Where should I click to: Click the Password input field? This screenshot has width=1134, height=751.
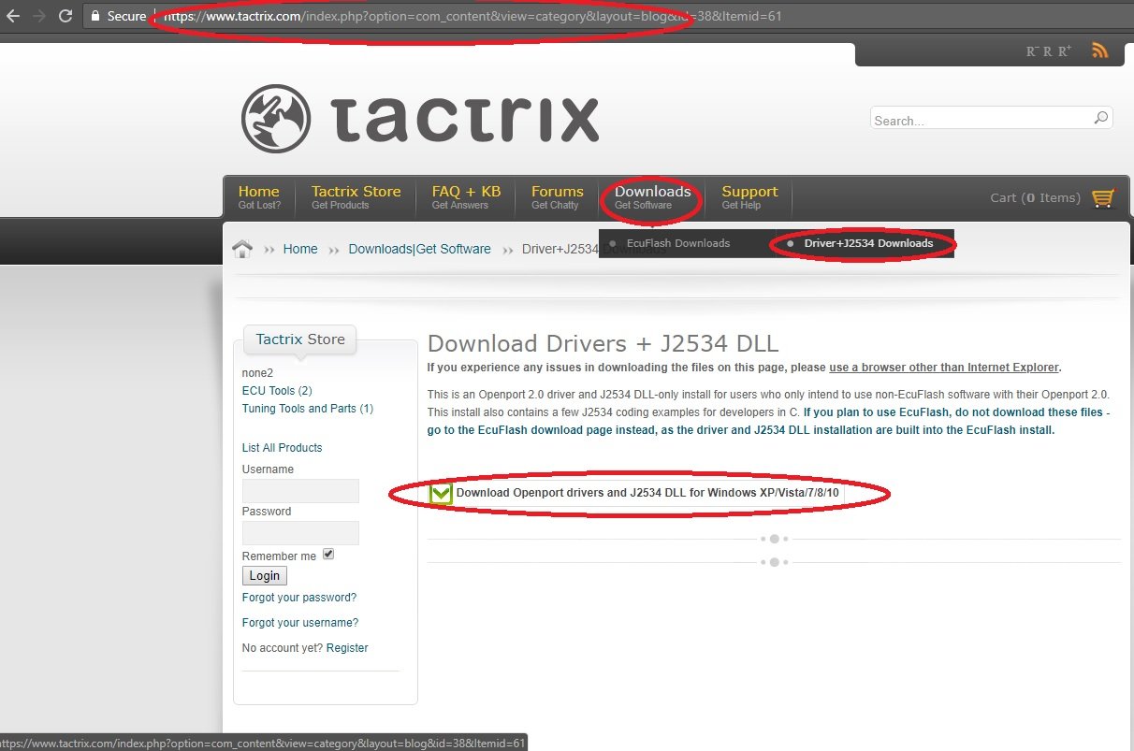coord(300,533)
